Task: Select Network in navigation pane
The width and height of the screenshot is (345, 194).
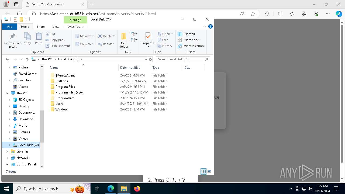Action: point(22,158)
